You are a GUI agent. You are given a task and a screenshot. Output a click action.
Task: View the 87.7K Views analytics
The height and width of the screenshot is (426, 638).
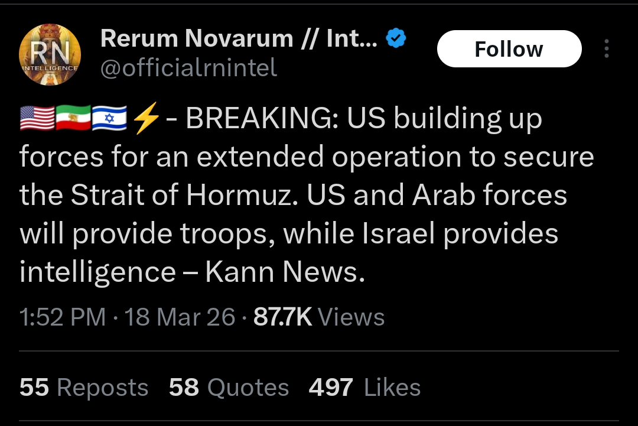coord(319,317)
